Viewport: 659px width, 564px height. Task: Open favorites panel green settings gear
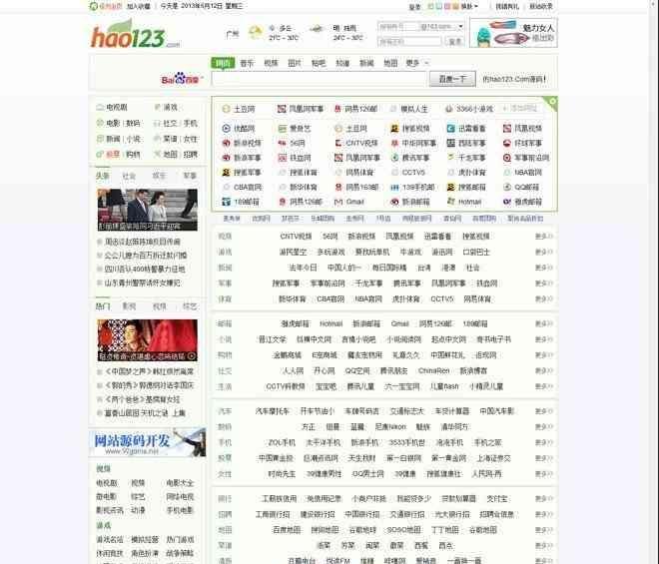pyautogui.click(x=552, y=101)
